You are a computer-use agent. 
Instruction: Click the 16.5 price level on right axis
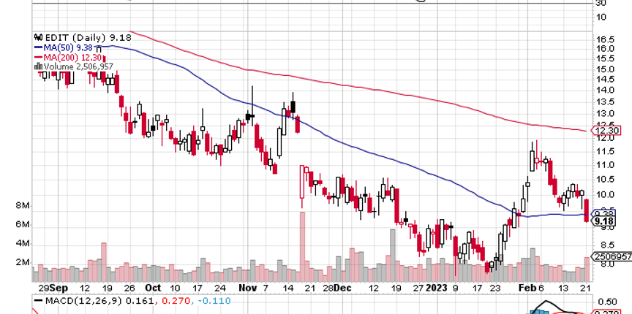click(x=604, y=39)
